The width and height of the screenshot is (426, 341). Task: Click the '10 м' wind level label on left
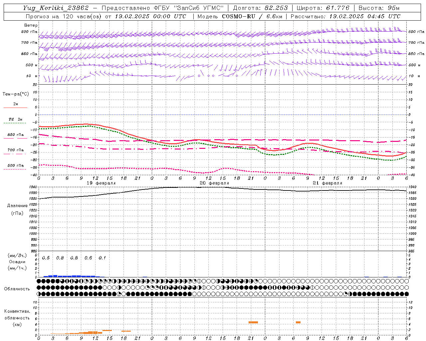(32, 76)
